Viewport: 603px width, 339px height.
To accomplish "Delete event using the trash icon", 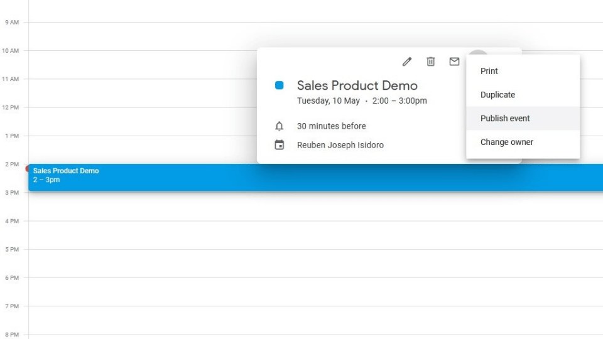I will click(431, 62).
